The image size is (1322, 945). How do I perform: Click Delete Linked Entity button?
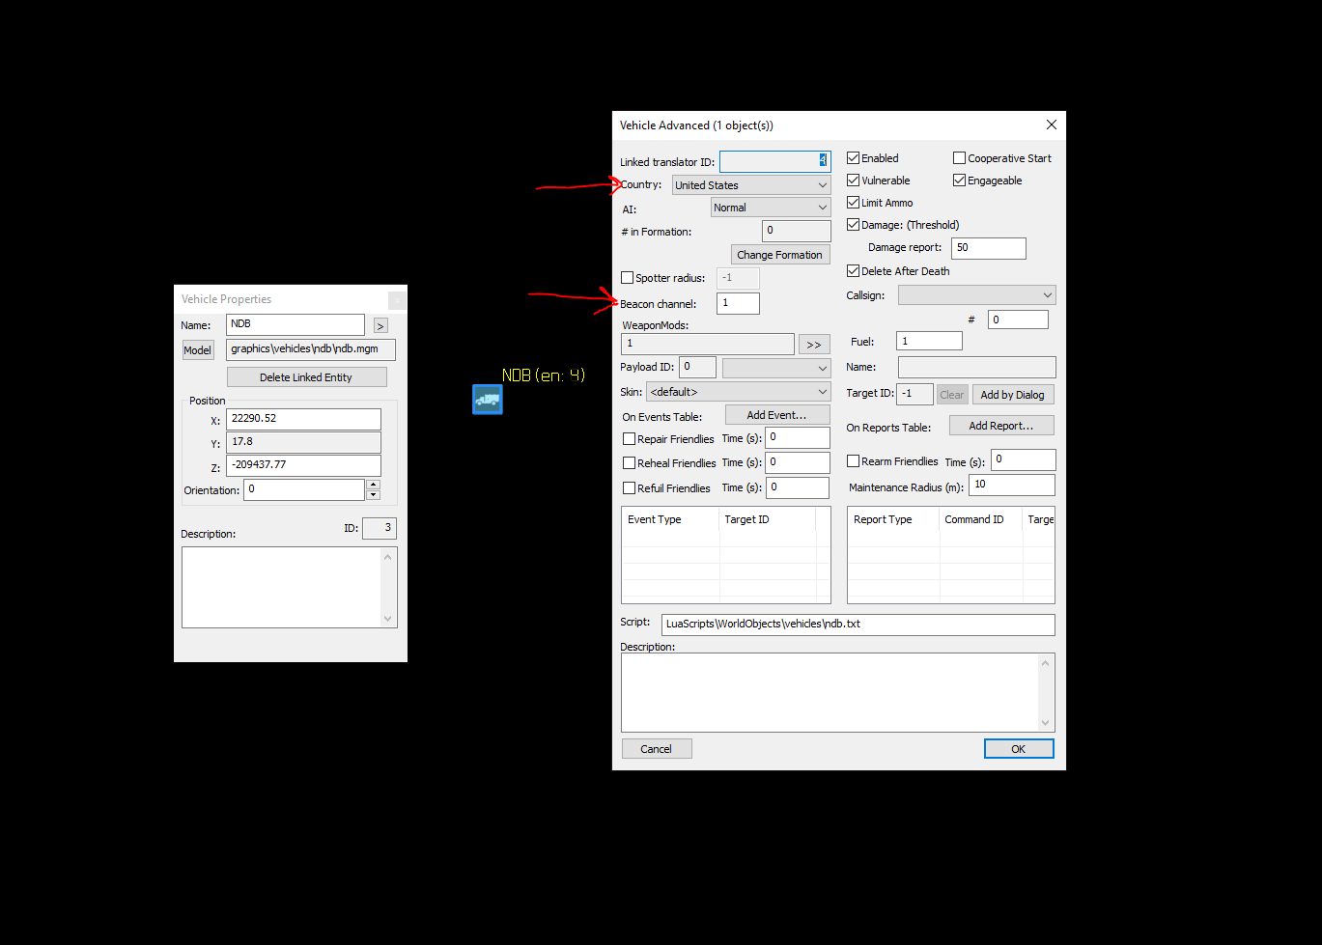click(x=306, y=377)
